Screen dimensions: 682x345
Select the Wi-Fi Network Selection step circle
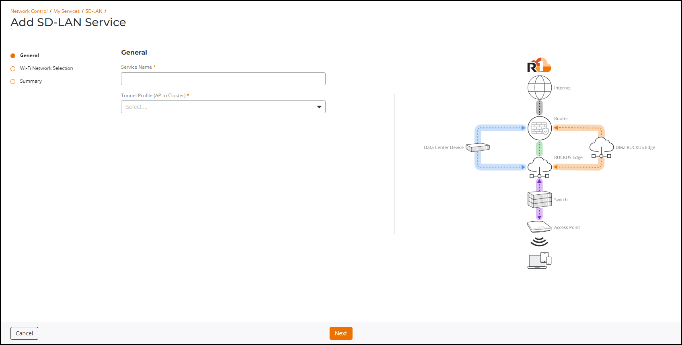point(13,69)
